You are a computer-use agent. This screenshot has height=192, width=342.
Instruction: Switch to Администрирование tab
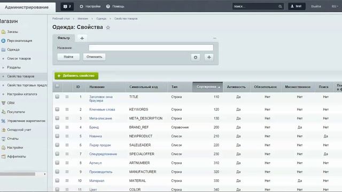(x=27, y=7)
